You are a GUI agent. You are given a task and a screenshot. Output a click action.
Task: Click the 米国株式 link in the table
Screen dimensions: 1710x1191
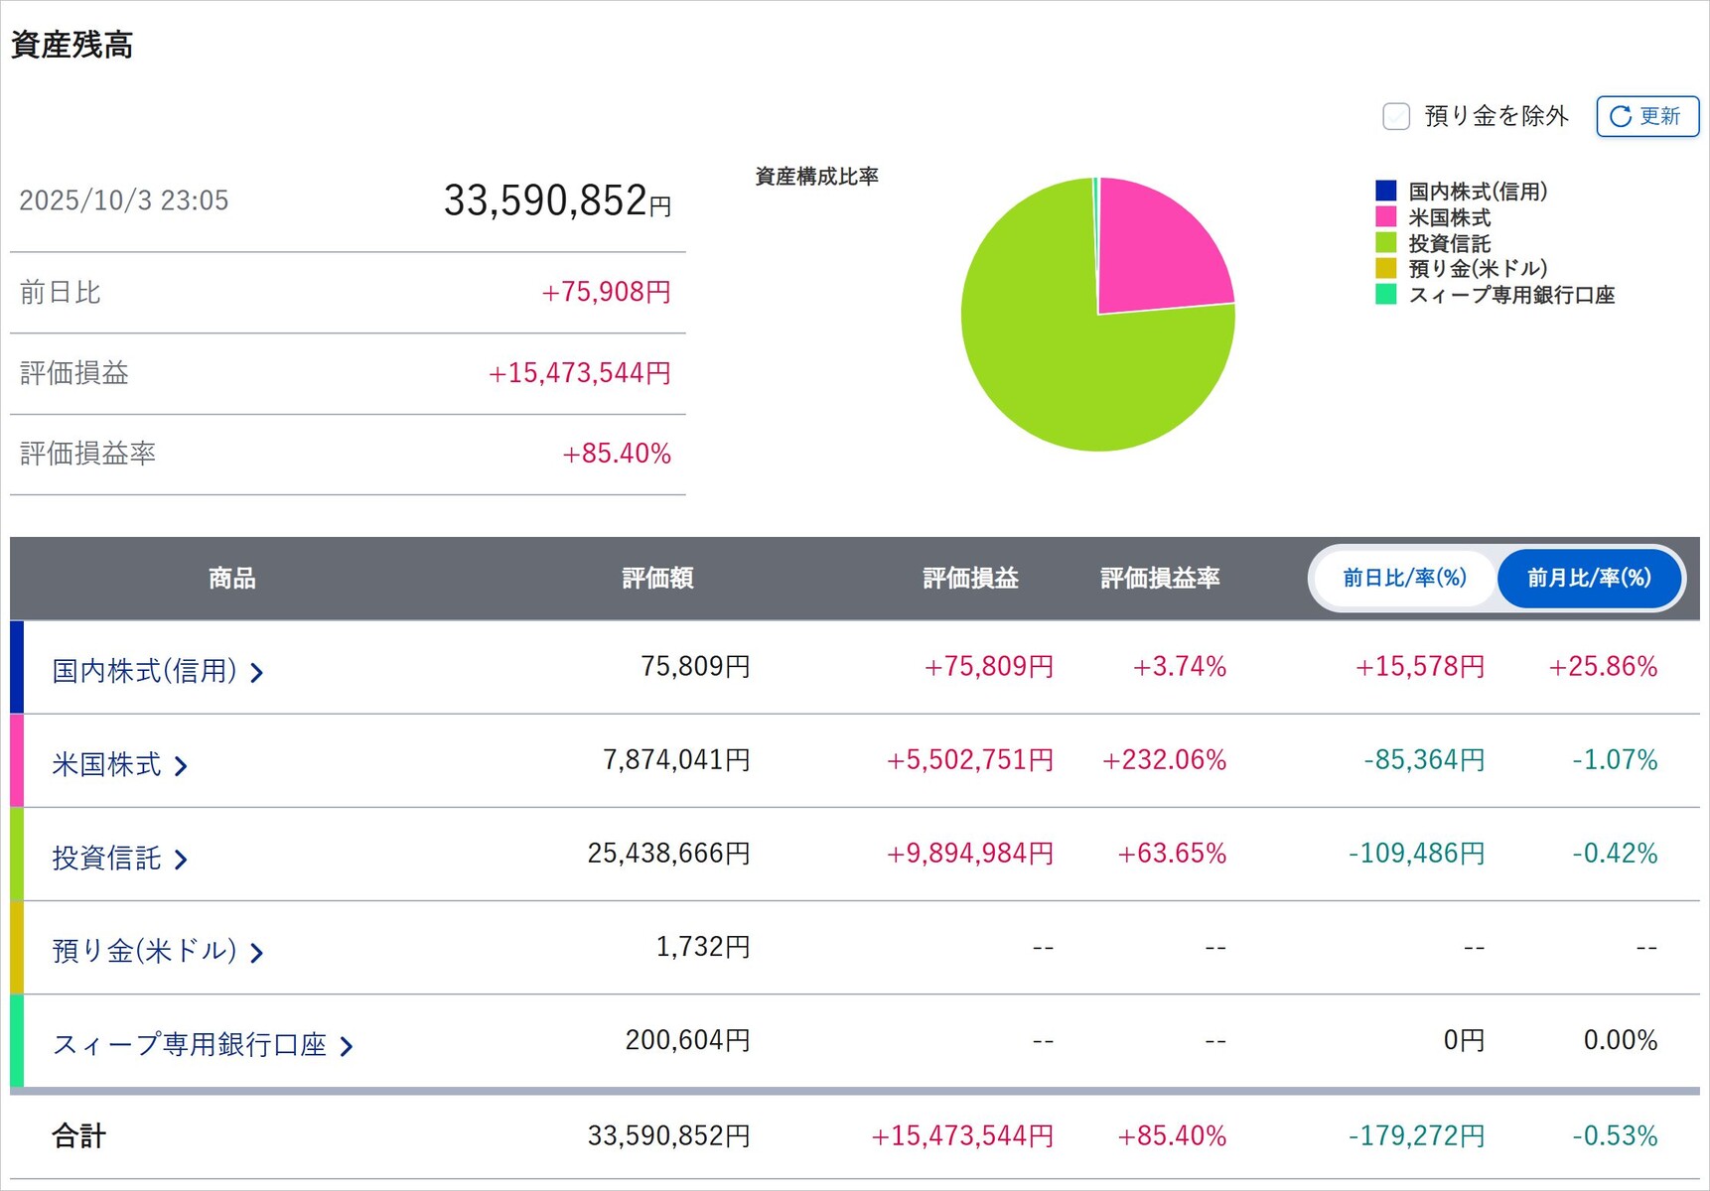click(x=106, y=764)
